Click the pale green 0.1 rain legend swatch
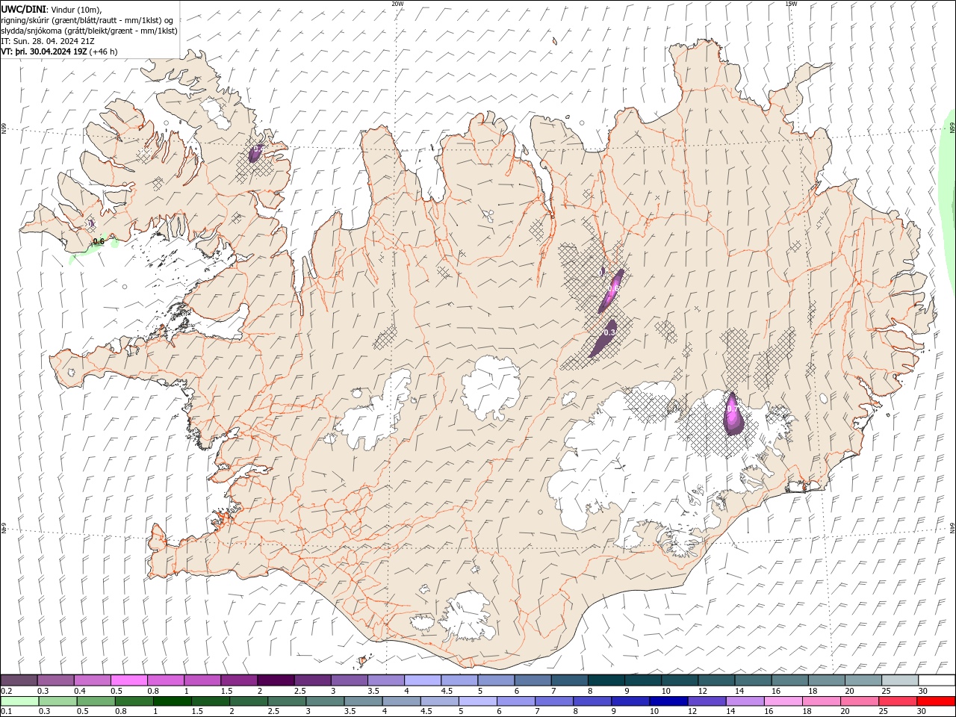 point(19,701)
